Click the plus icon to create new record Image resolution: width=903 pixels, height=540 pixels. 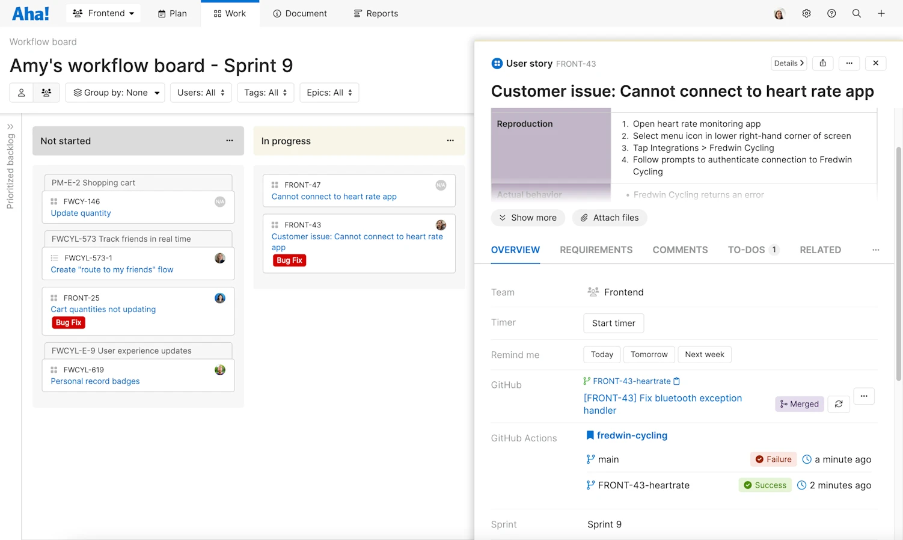[881, 13]
